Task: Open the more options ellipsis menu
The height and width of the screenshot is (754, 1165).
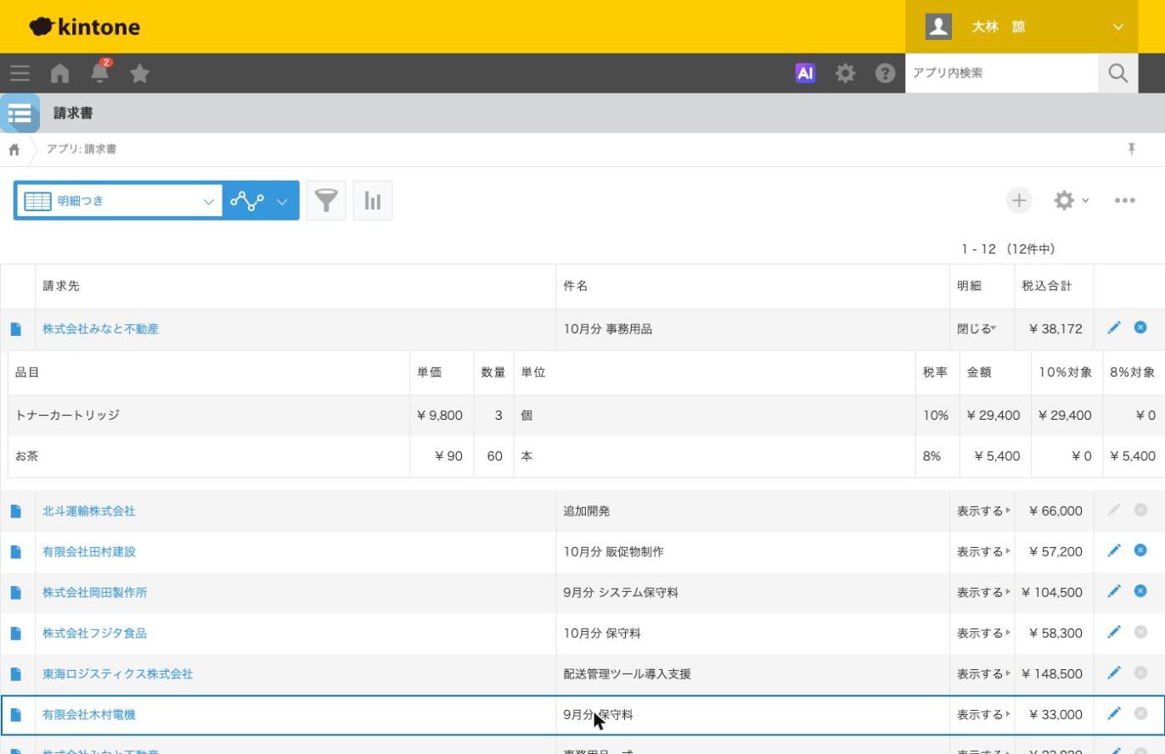Action: (x=1125, y=200)
